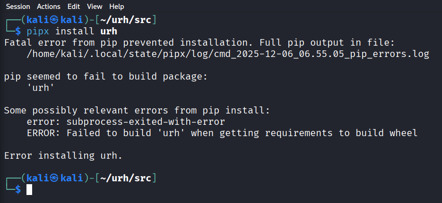Open the Help menu
442x203 pixels.
(116, 7)
